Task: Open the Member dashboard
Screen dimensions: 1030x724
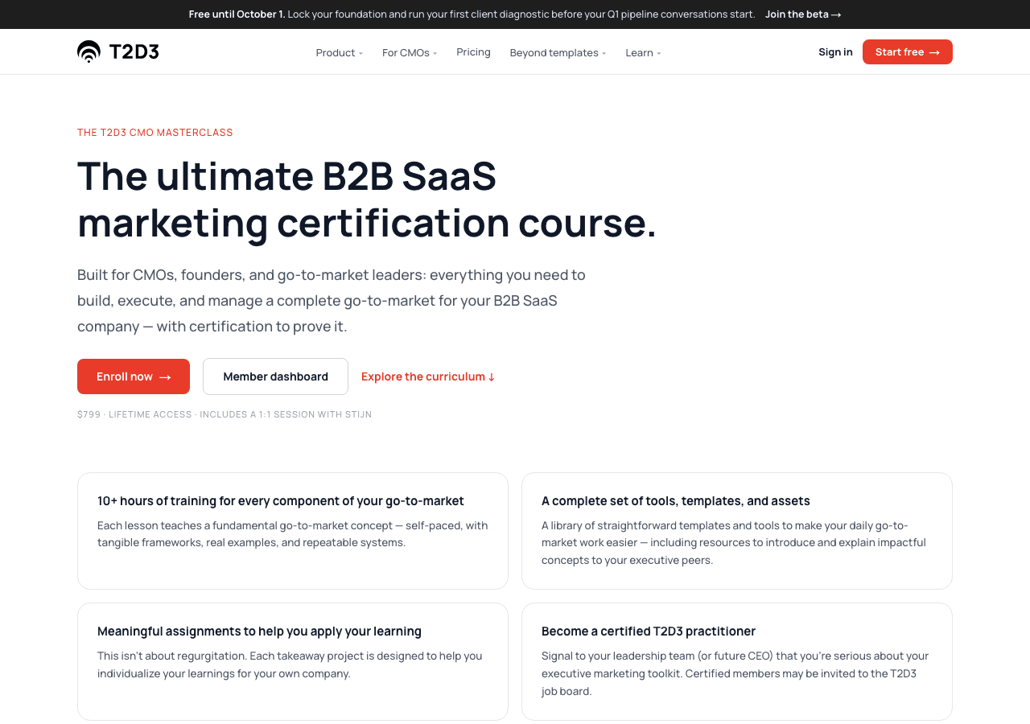Action: coord(275,376)
